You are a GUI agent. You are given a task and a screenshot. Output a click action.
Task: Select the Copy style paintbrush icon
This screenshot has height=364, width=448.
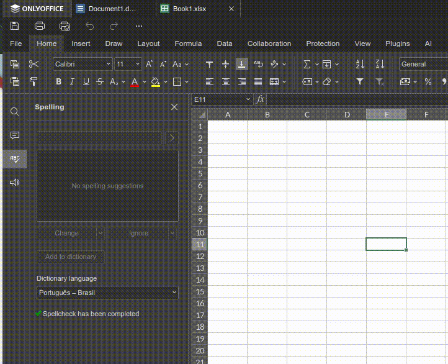coord(34,81)
